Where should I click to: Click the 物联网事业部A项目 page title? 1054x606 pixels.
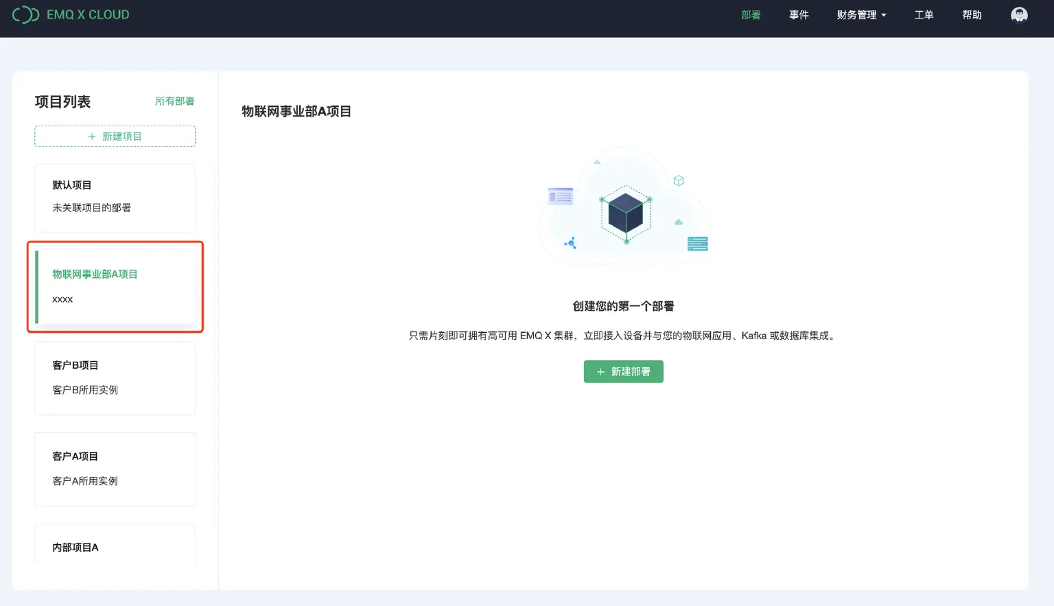tap(295, 111)
